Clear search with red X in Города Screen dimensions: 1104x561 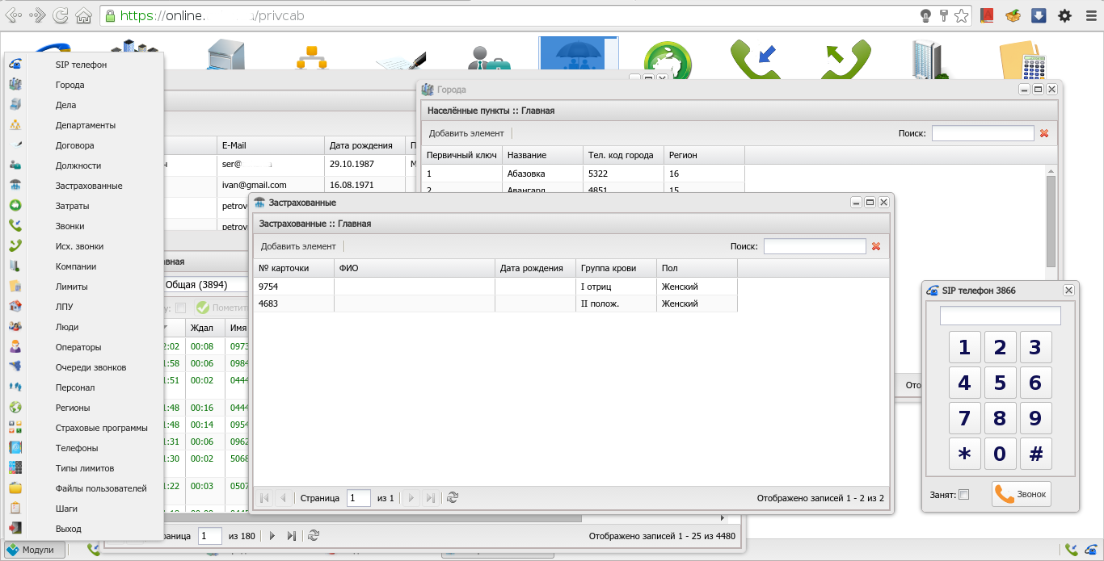coord(1044,133)
